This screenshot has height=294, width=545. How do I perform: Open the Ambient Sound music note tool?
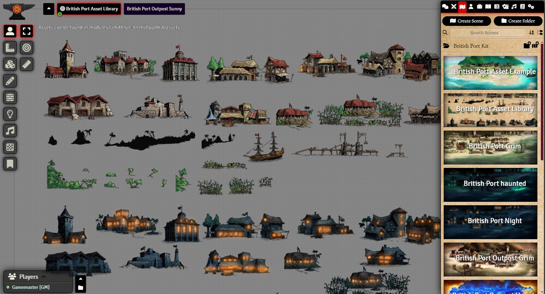pyautogui.click(x=10, y=131)
